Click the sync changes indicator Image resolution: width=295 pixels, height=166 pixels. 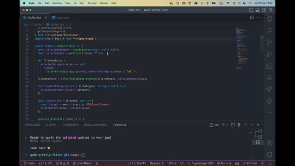(x=45, y=163)
